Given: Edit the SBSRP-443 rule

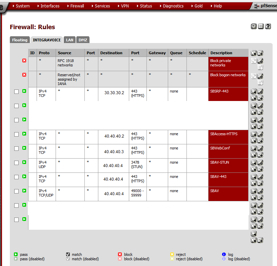Looking at the screenshot, I should tap(260, 91).
